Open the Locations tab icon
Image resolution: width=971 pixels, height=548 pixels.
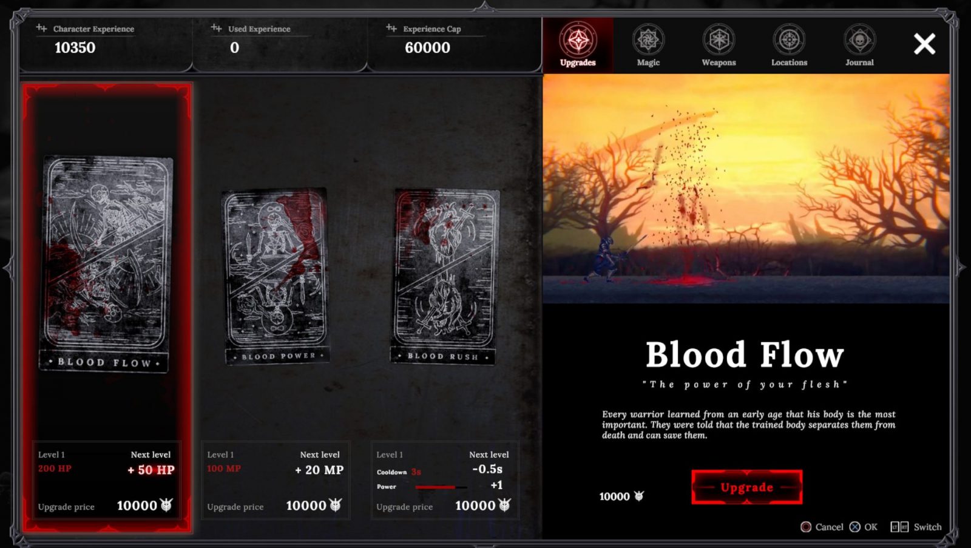[789, 40]
